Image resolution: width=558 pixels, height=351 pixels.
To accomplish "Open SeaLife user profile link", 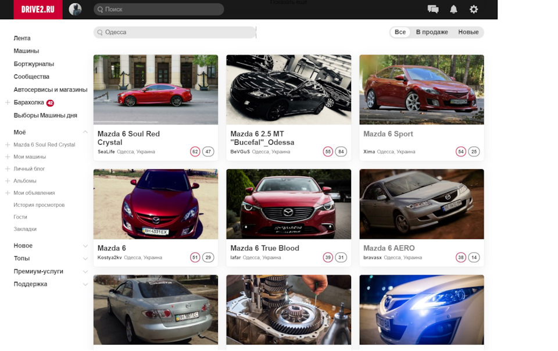I will click(x=106, y=152).
